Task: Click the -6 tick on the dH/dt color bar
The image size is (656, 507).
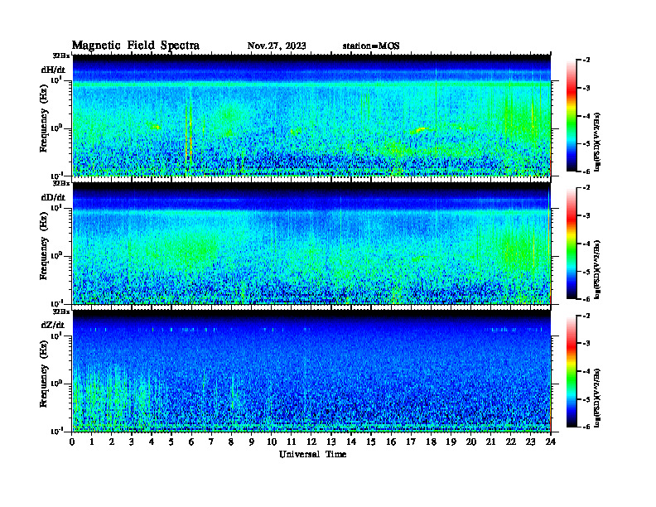Action: click(586, 171)
